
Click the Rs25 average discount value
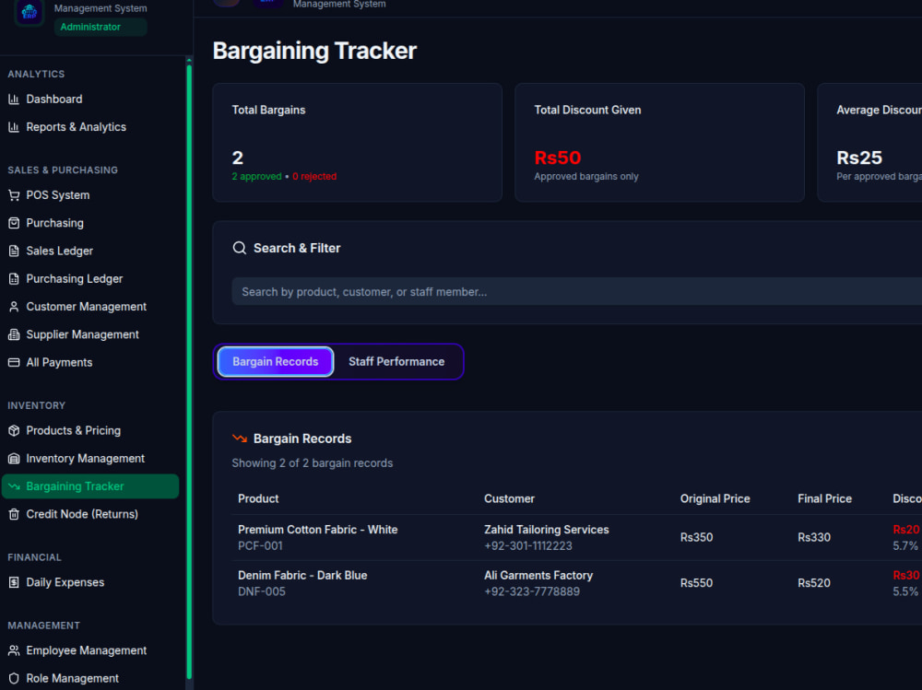click(859, 158)
